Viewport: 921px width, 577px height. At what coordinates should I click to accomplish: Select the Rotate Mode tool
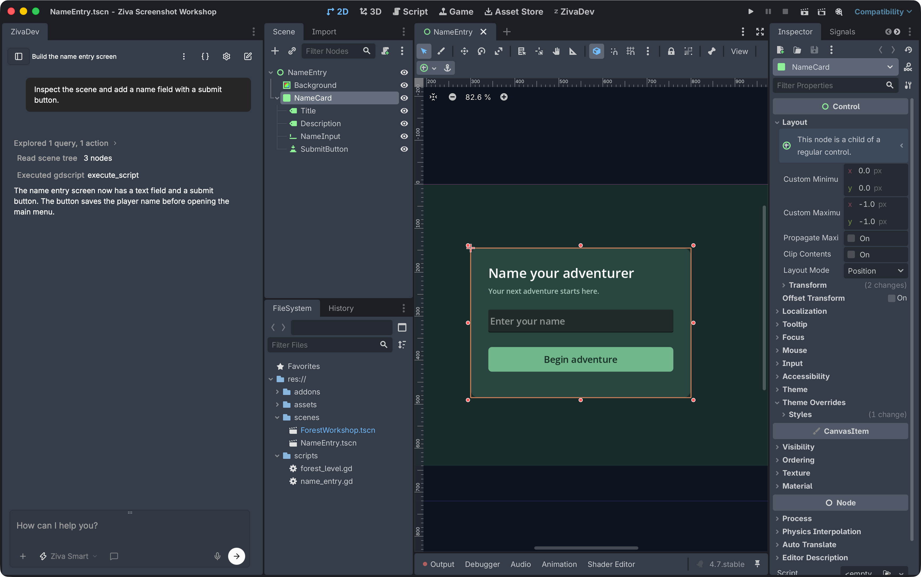pos(481,51)
